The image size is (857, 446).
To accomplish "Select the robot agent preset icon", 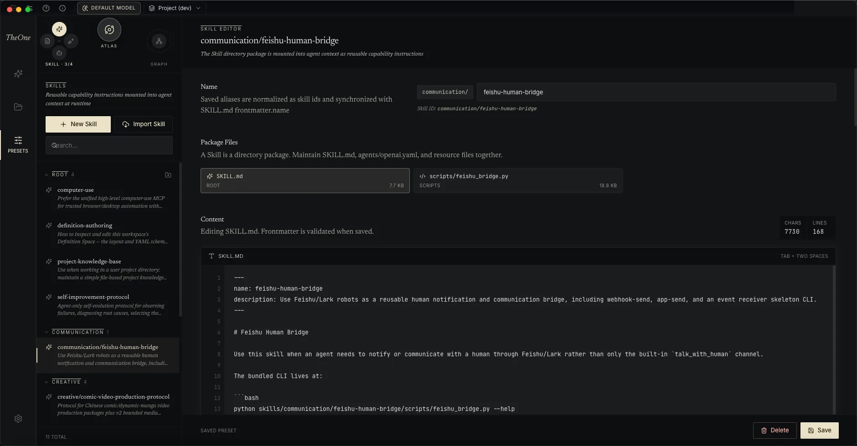I will point(59,53).
